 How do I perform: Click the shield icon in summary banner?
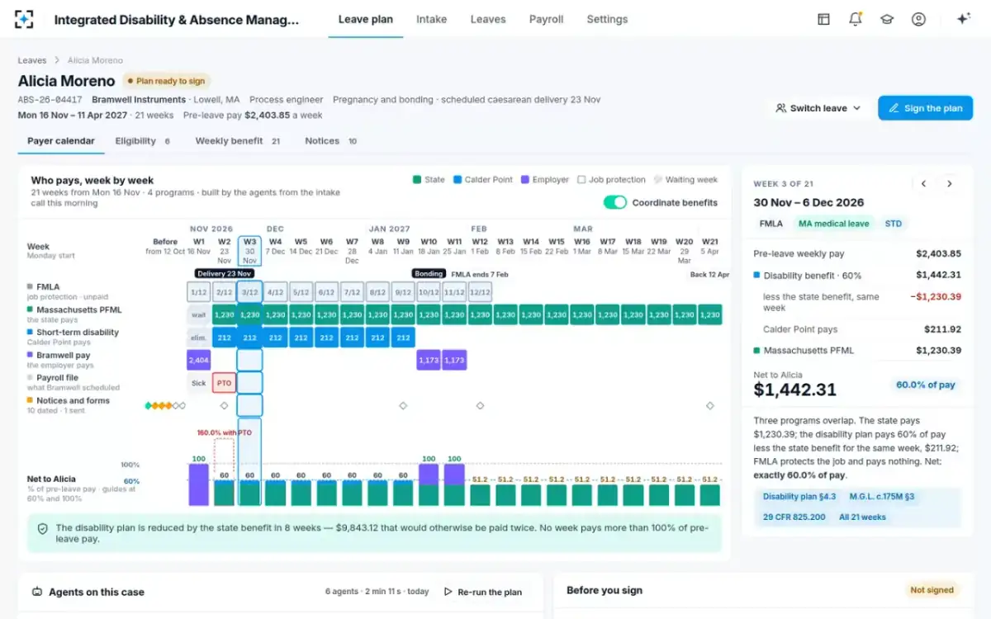[x=42, y=528]
